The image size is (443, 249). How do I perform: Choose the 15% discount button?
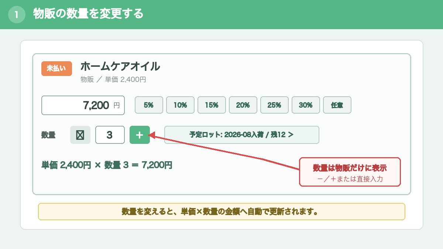tap(212, 105)
